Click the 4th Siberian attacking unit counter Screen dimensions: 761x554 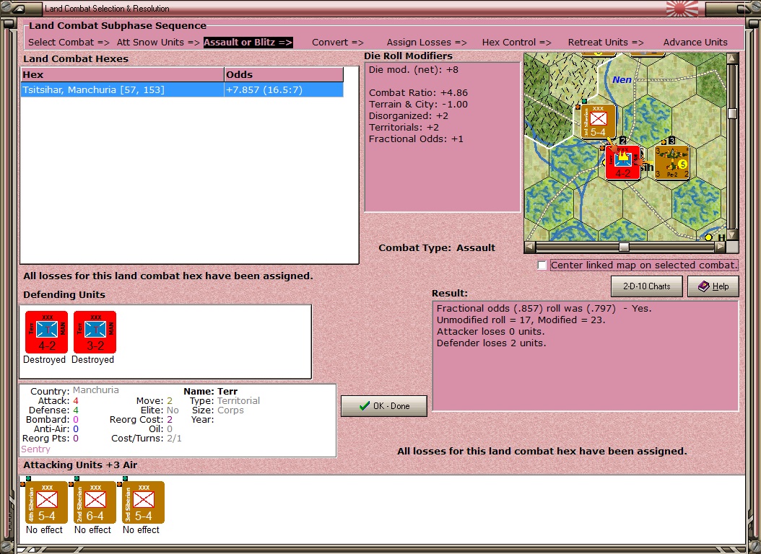46,502
